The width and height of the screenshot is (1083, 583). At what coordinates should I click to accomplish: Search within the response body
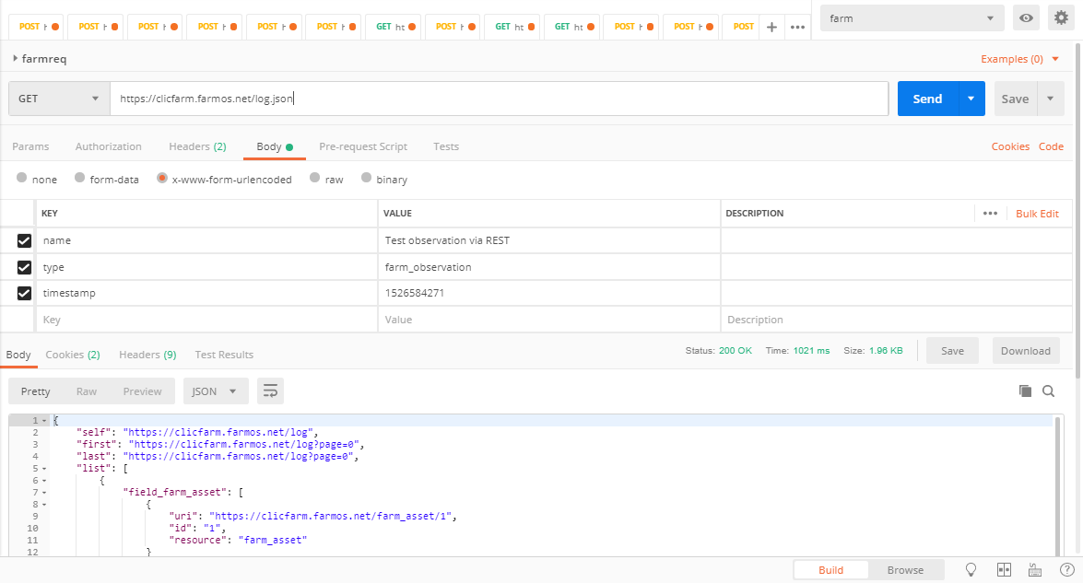click(x=1048, y=391)
